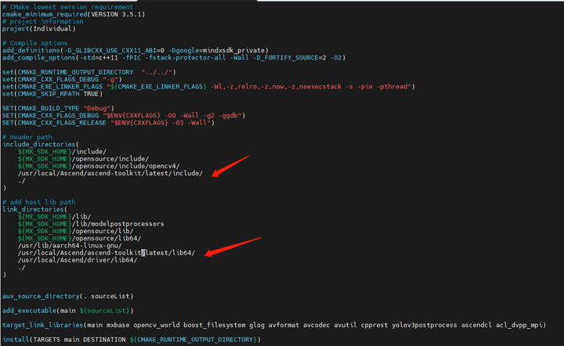This screenshot has height=346, width=564.
Task: Click '# add host lib path' comment
Action: (x=39, y=202)
